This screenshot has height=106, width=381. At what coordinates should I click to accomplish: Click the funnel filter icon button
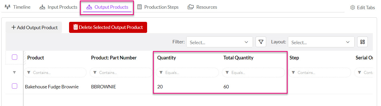click(261, 42)
